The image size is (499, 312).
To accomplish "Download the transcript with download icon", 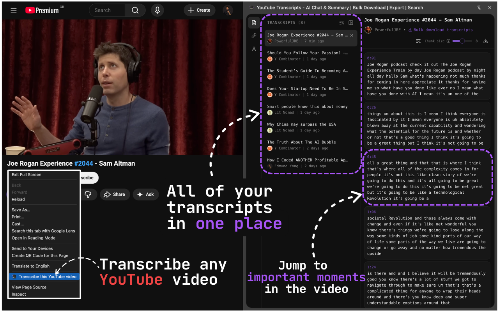I will pos(486,41).
